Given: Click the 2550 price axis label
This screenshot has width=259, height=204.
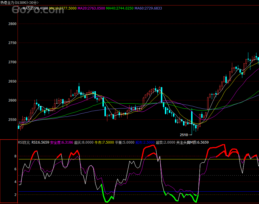Looking at the screenshot, I should coord(12,119).
